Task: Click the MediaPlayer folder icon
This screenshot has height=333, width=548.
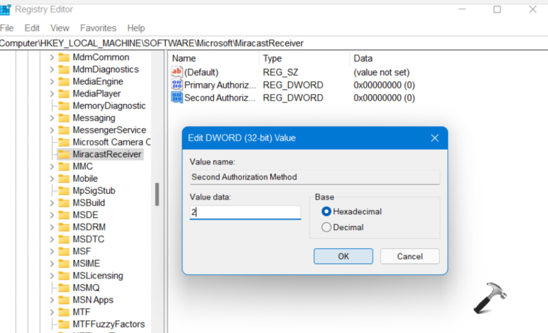Action: pos(64,94)
